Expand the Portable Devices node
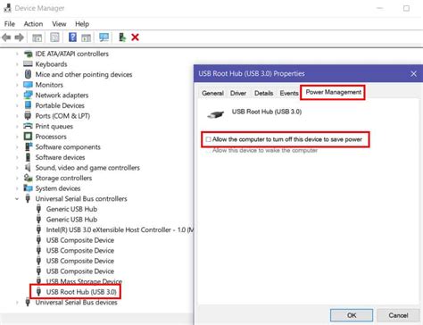This screenshot has width=423, height=325. (x=17, y=105)
